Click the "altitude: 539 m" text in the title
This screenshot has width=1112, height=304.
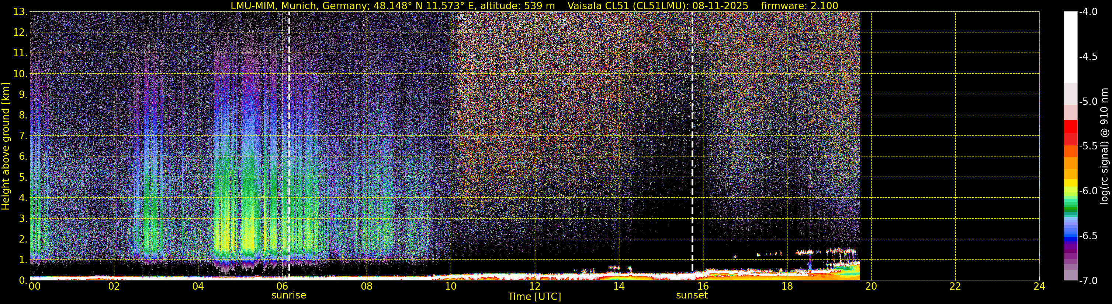pyautogui.click(x=517, y=6)
